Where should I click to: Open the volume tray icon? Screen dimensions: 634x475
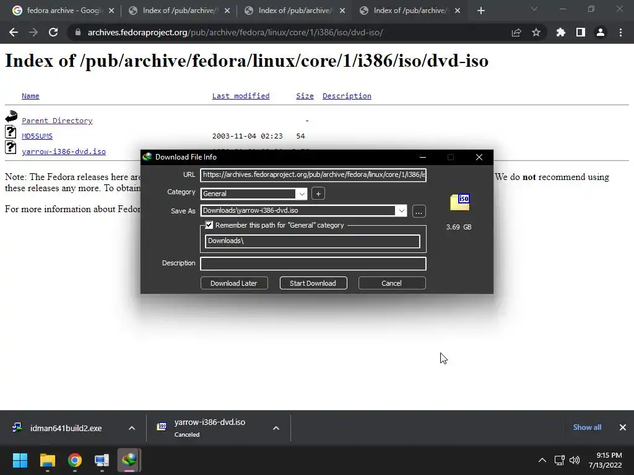[574, 460]
